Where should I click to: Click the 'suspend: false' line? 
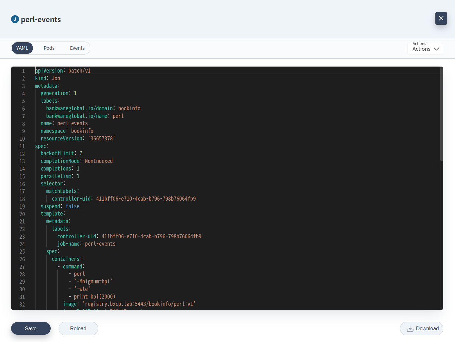click(60, 206)
